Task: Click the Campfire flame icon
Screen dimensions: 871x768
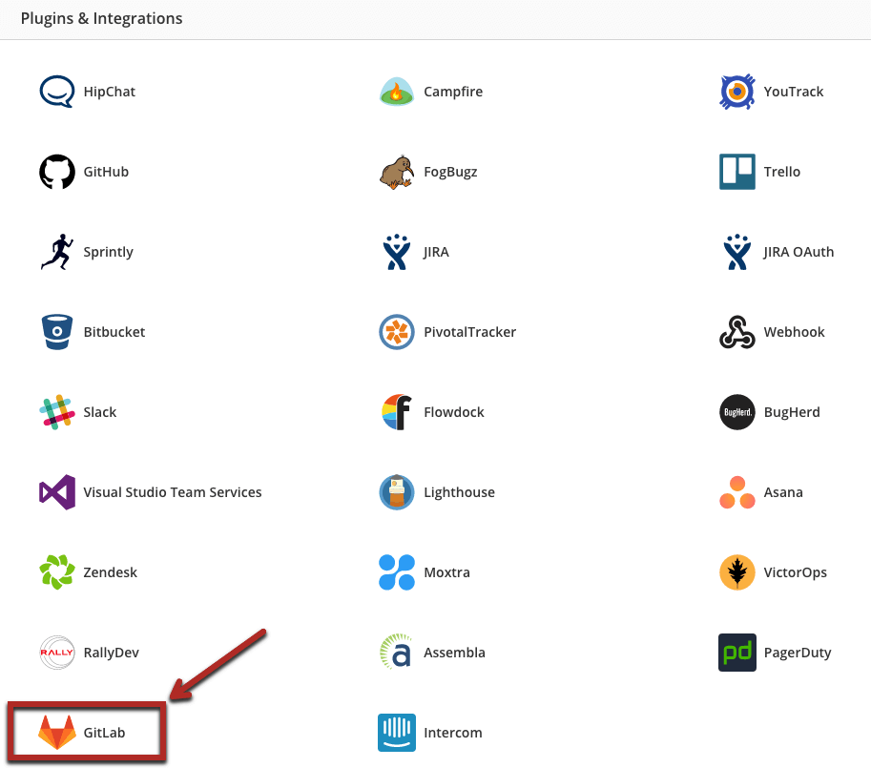Action: tap(397, 92)
